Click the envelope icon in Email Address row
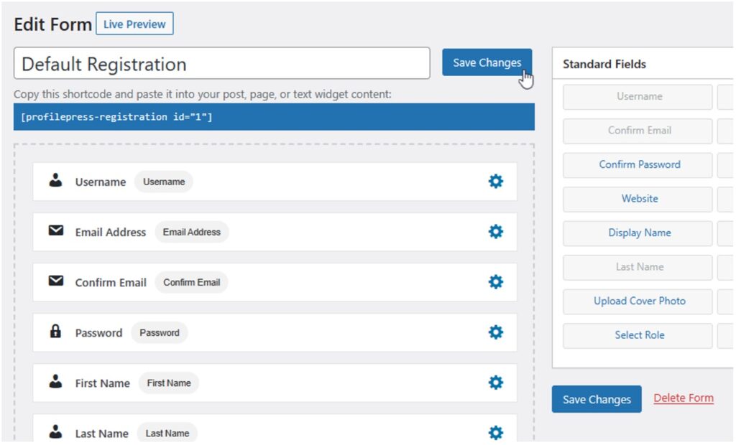 [x=56, y=230]
